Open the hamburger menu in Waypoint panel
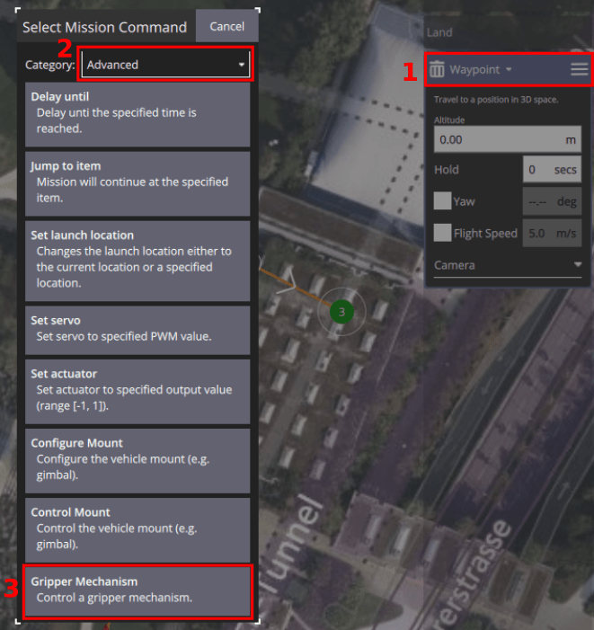The height and width of the screenshot is (630, 594). pyautogui.click(x=579, y=69)
